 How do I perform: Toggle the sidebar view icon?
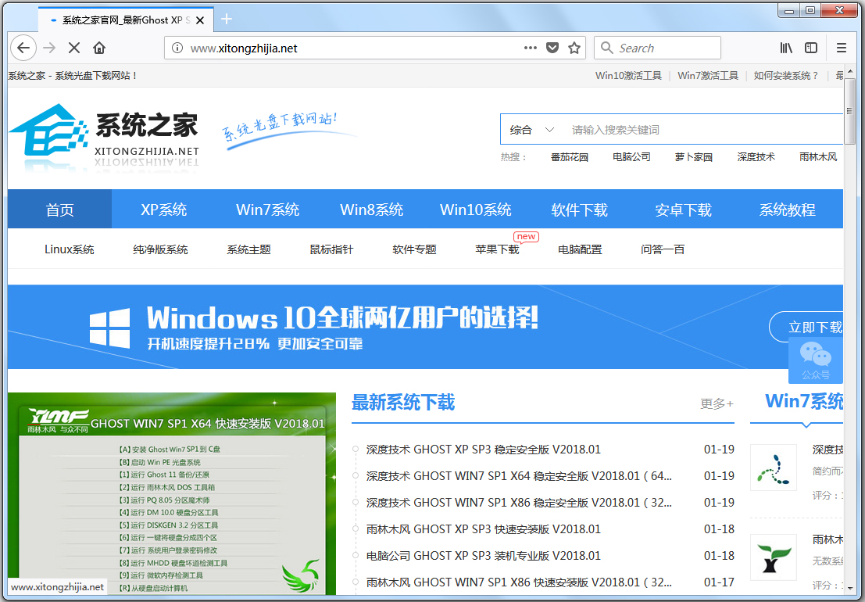[811, 48]
